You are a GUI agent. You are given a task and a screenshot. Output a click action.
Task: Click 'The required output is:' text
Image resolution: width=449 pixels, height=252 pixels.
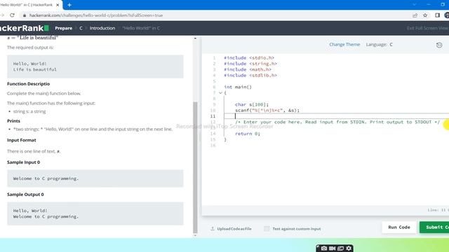[30, 48]
